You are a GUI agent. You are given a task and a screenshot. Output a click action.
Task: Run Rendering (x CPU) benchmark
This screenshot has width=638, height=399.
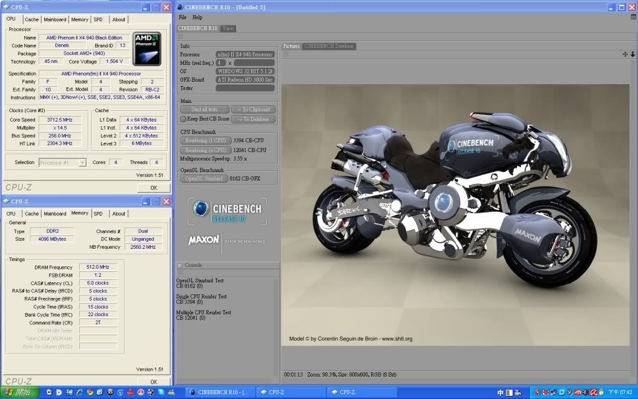click(206, 150)
